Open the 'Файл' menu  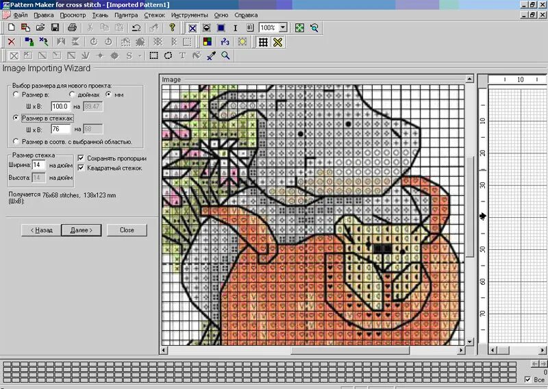(21, 15)
